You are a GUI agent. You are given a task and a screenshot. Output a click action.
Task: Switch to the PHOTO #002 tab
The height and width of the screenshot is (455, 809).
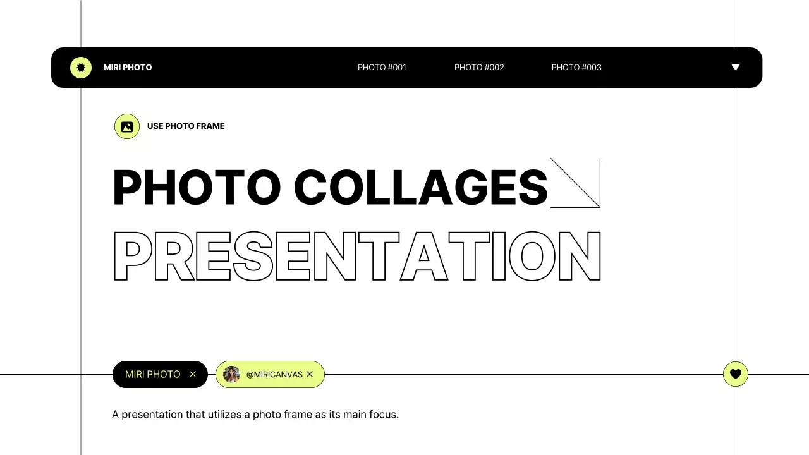click(479, 68)
